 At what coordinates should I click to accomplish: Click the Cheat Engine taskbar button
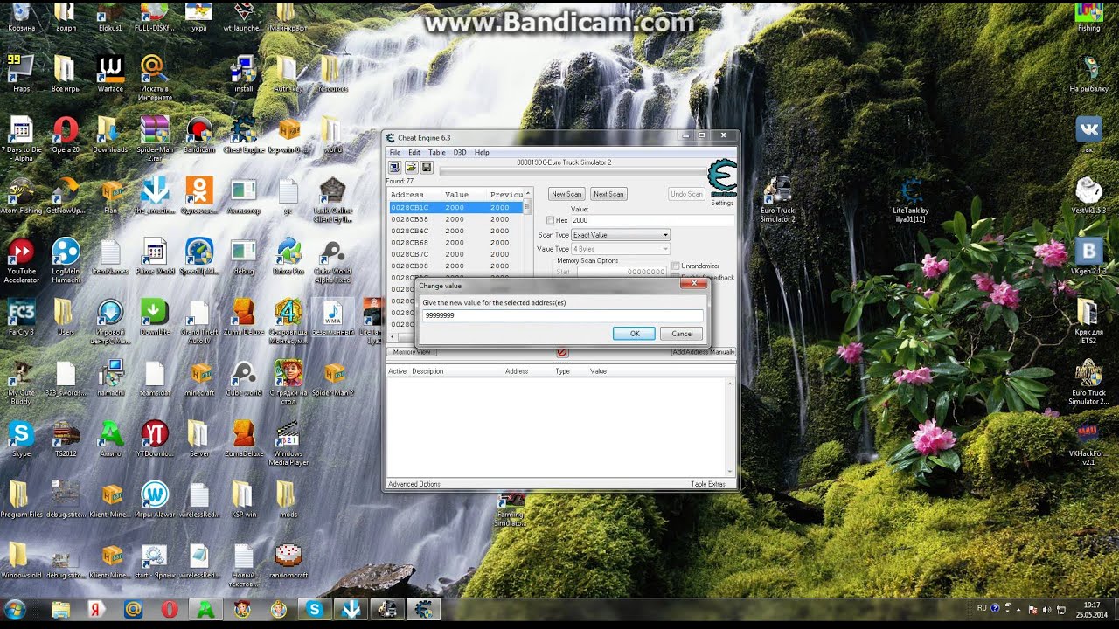tap(423, 610)
